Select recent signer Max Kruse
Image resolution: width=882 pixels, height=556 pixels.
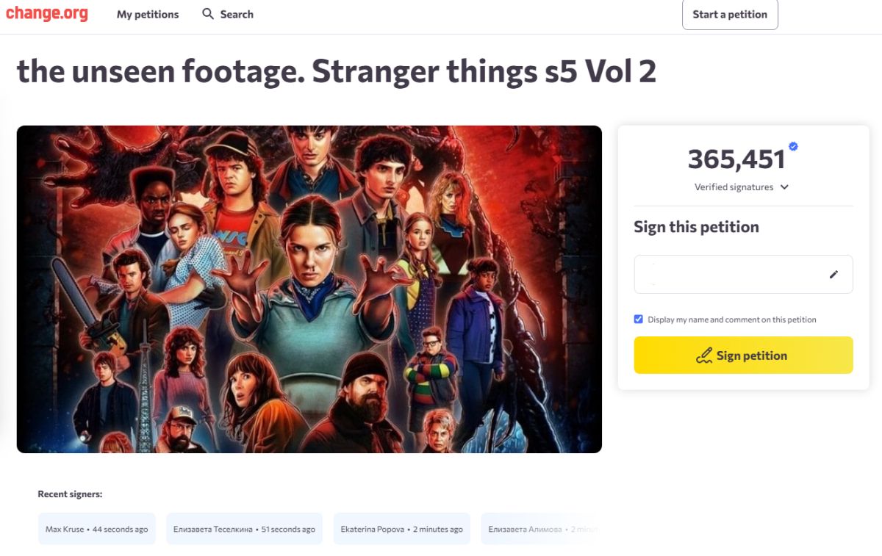click(x=96, y=529)
